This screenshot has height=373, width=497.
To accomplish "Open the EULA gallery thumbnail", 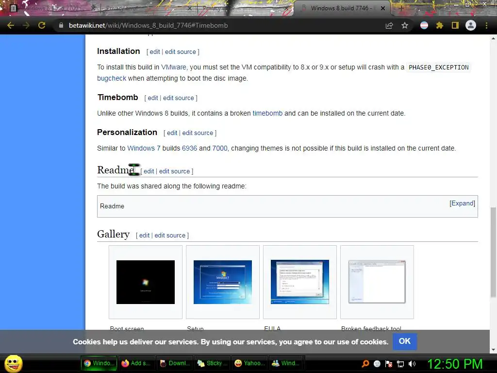I will coord(300,282).
